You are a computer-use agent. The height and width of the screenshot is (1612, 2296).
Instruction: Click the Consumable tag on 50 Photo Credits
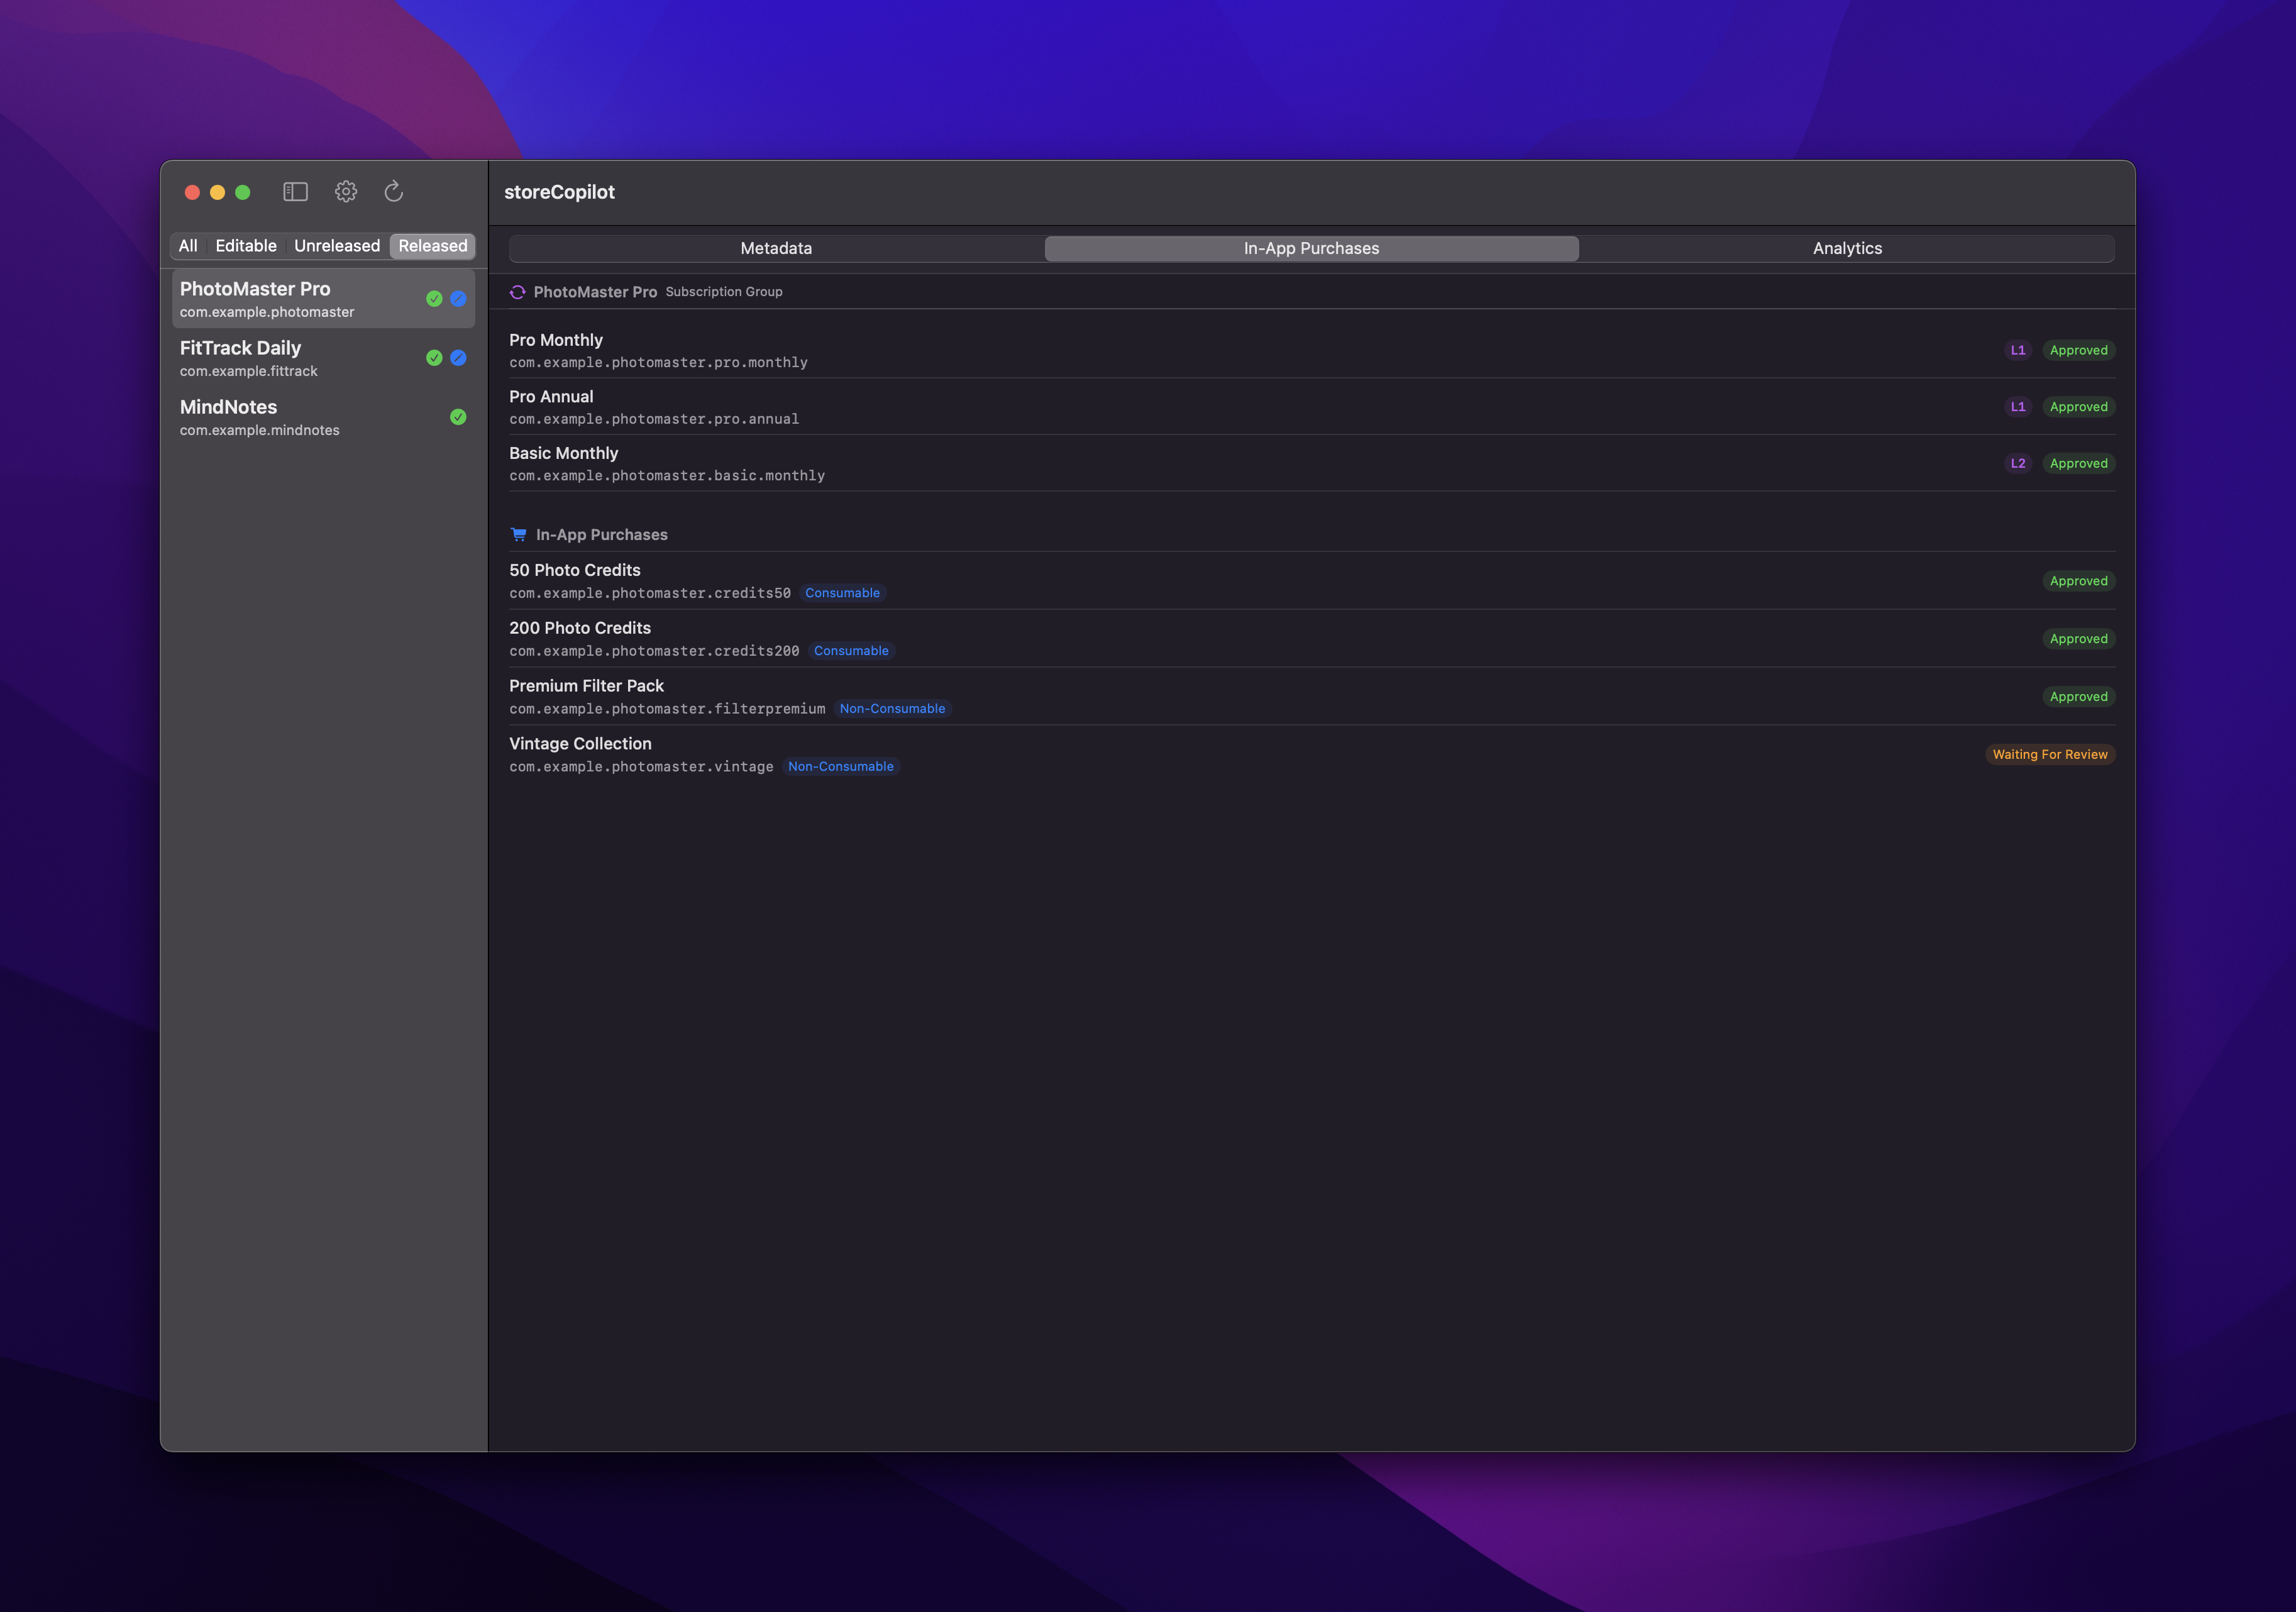(x=842, y=592)
